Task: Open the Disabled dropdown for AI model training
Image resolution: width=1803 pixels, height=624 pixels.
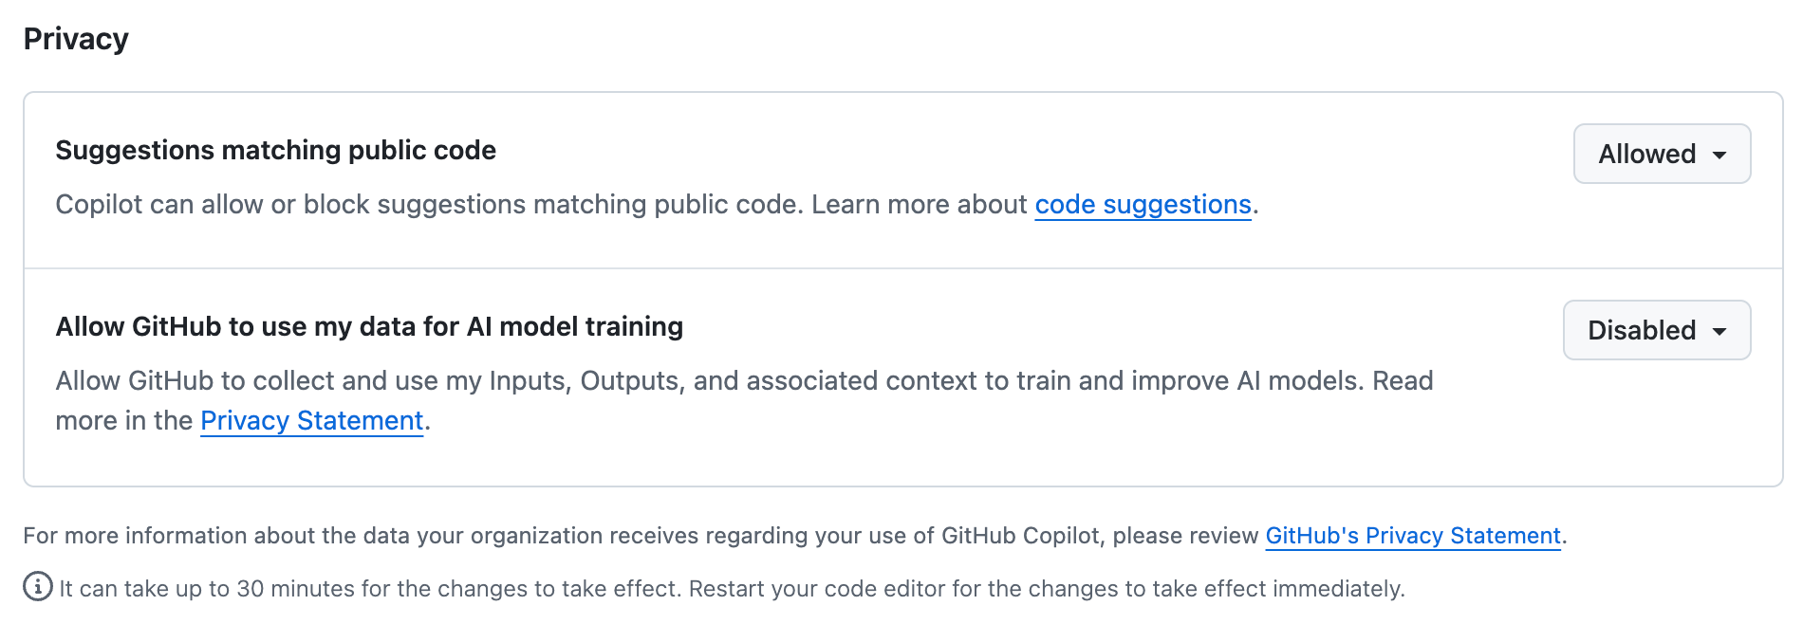Action: tap(1656, 330)
